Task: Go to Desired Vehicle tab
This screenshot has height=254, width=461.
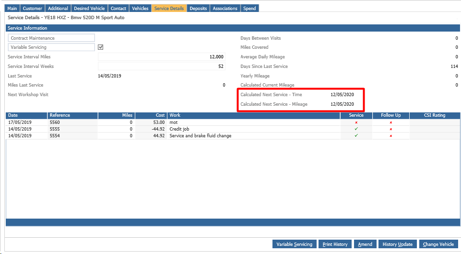Action: pyautogui.click(x=89, y=8)
